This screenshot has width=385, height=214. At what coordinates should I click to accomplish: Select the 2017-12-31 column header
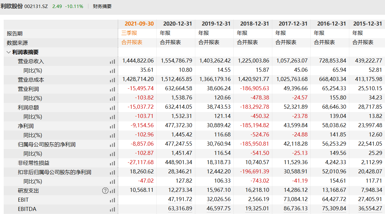(293, 24)
